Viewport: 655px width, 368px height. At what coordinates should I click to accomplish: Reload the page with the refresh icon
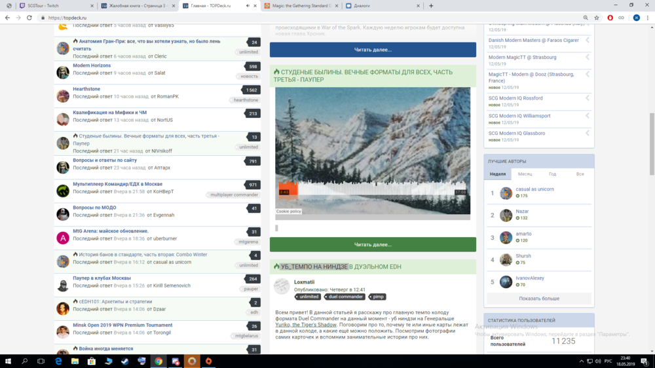tap(29, 18)
